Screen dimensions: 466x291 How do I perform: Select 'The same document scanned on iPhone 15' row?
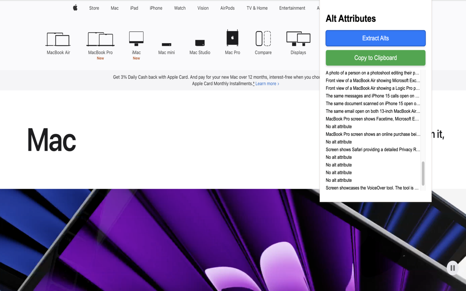[x=373, y=103]
